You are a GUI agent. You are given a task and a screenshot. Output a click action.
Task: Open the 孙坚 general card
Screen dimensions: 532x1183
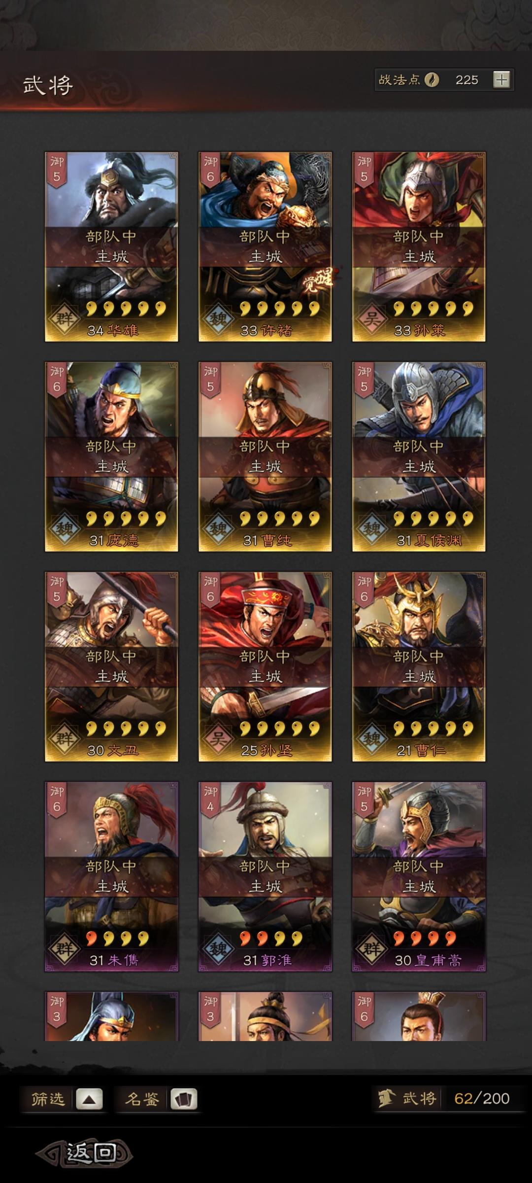pyautogui.click(x=265, y=666)
